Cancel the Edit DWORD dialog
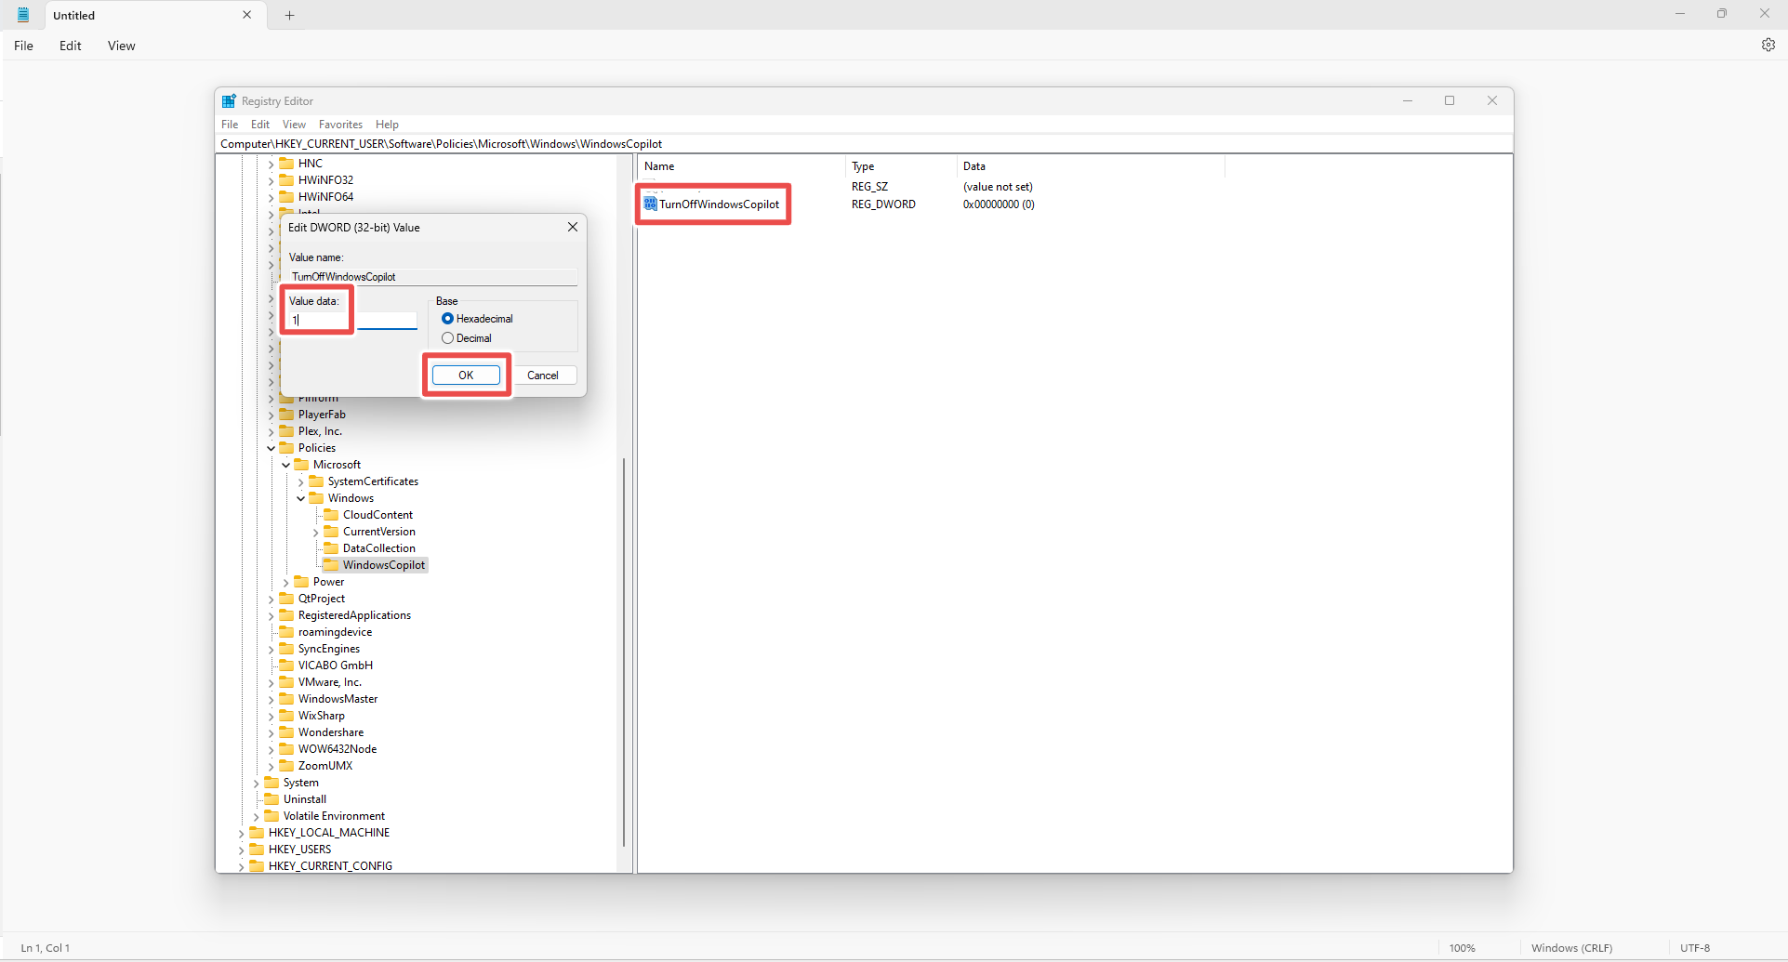Viewport: 1788px width, 962px height. pyautogui.click(x=543, y=376)
